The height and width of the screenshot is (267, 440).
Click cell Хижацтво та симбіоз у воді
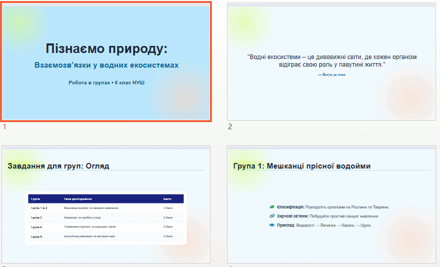tap(82, 218)
